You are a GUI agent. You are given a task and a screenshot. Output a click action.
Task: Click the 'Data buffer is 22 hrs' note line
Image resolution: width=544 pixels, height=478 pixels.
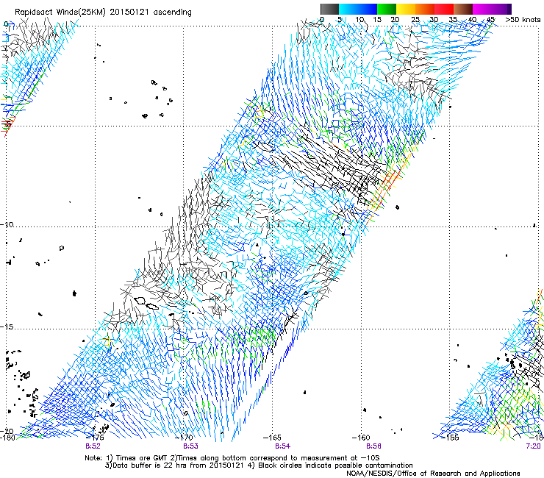coord(259,465)
